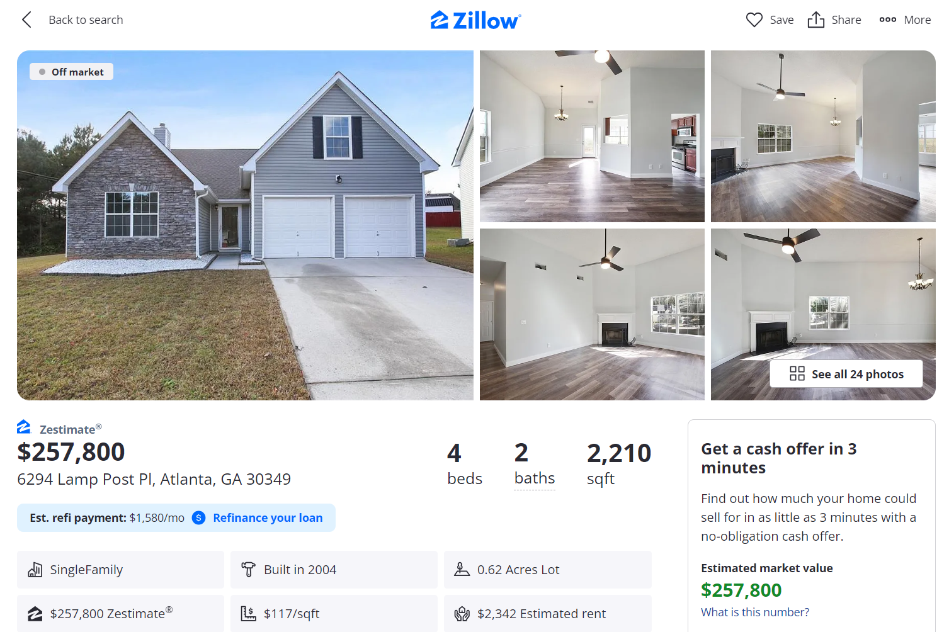Click What is this number? link
Viewport: 949px width, 632px height.
(754, 612)
